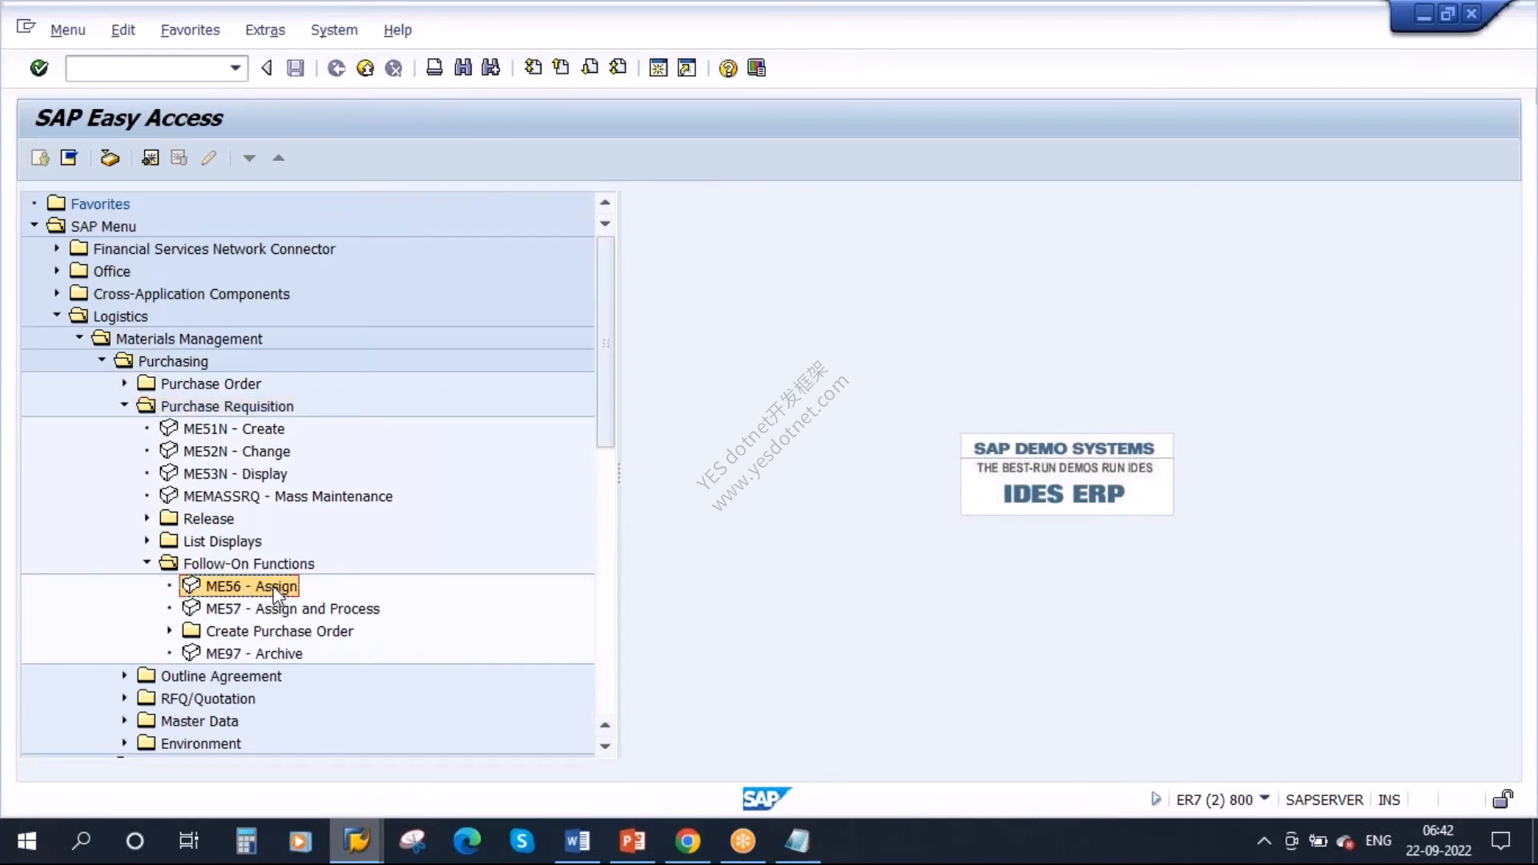The height and width of the screenshot is (865, 1538).
Task: Click the green Enter checkmark icon
Action: pyautogui.click(x=38, y=68)
